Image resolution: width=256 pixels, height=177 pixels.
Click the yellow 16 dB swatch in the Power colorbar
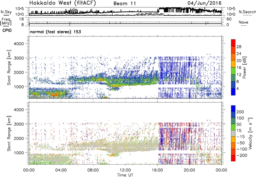pos(233,64)
